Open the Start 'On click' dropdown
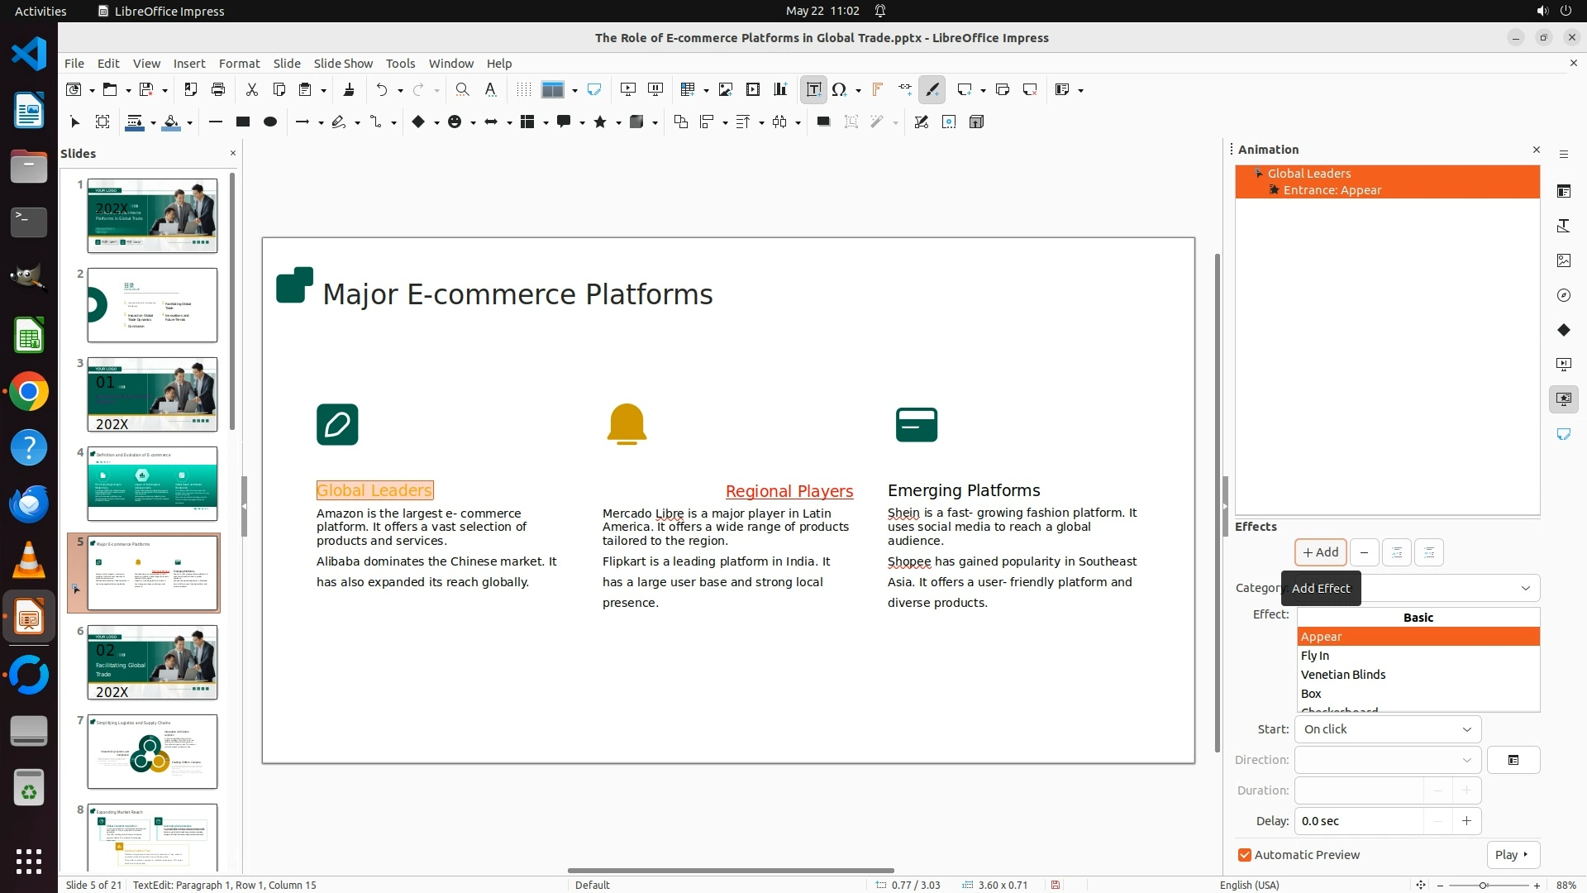This screenshot has height=893, width=1587. (1388, 729)
